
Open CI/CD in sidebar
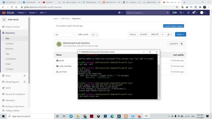coord(8,88)
